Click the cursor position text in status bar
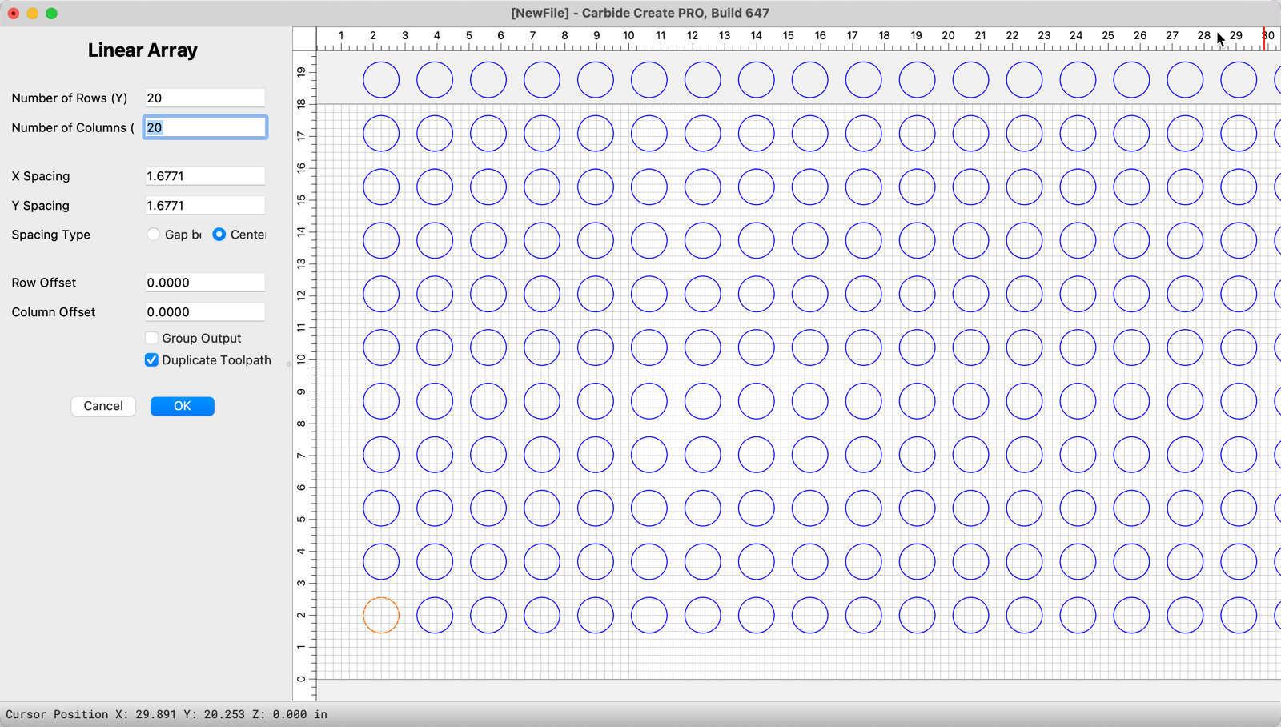The width and height of the screenshot is (1281, 727). (x=165, y=714)
